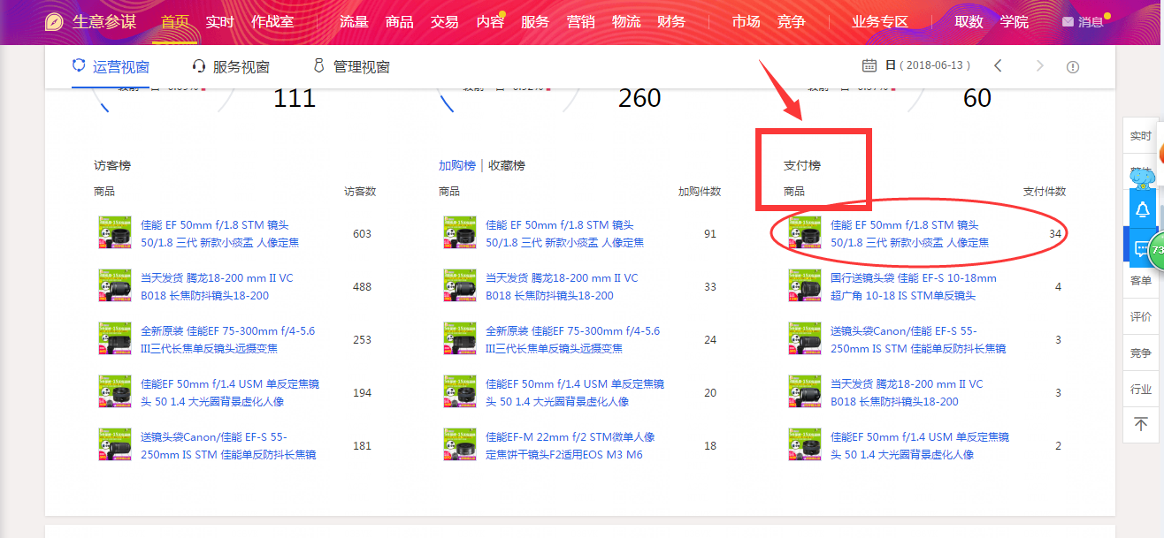Switch to 管理视窗 tab

351,66
